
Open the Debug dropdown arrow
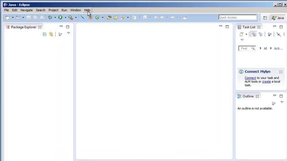pos(55,17)
